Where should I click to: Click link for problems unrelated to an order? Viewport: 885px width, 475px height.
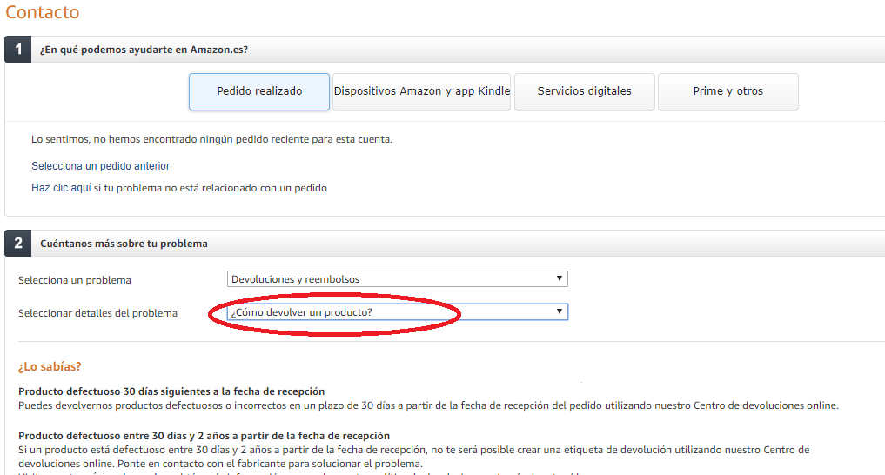point(178,187)
